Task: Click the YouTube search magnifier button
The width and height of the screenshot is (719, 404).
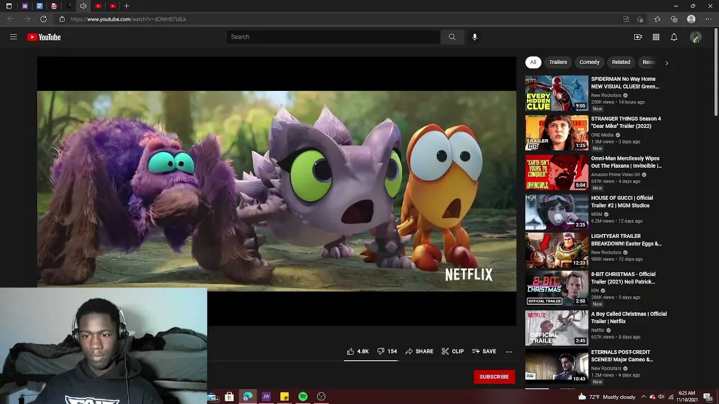Action: pos(452,37)
